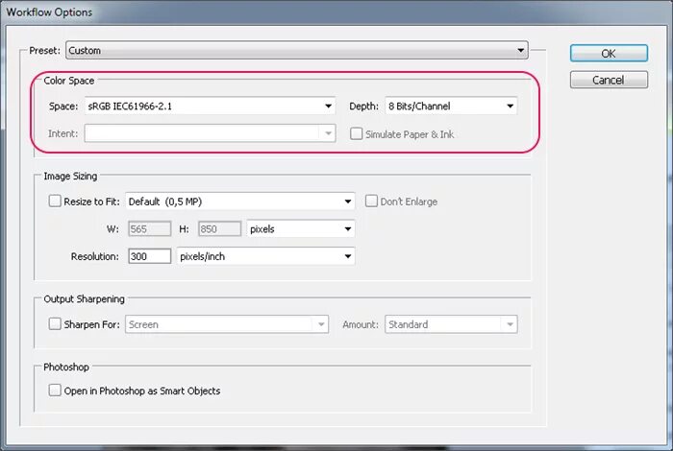Screen dimensions: 673x451
Task: Open the disabled Intent dropdown
Action: 210,133
